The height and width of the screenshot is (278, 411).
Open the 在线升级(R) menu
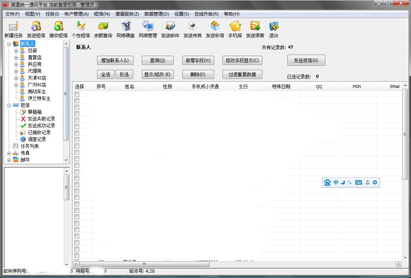(x=207, y=14)
